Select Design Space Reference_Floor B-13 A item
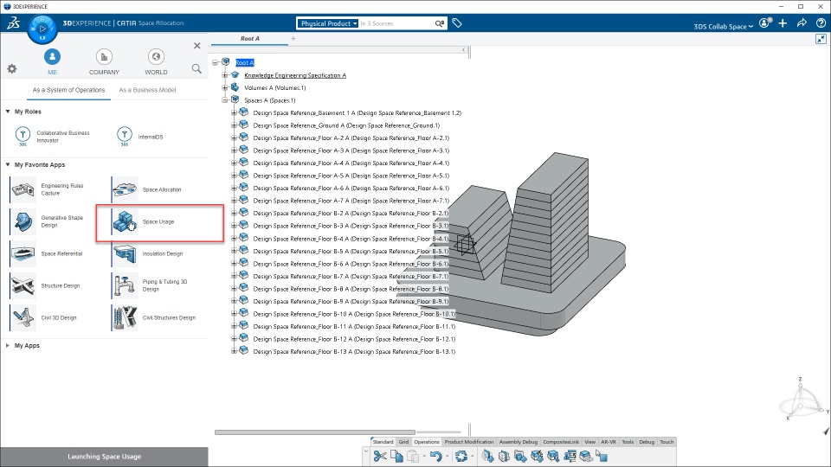831x467 pixels. [x=354, y=352]
